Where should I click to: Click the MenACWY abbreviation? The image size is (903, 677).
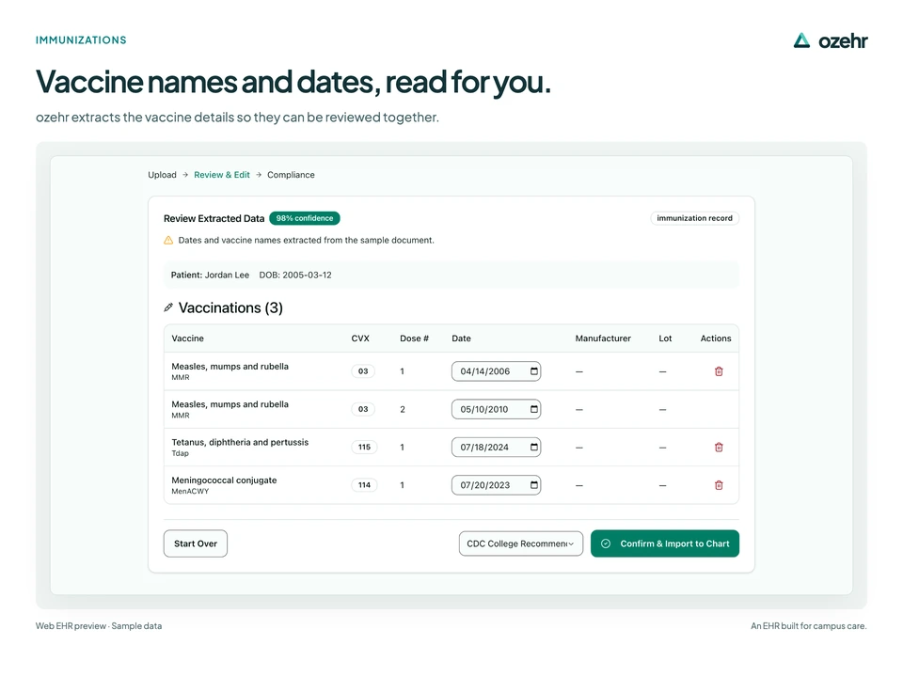pos(190,492)
